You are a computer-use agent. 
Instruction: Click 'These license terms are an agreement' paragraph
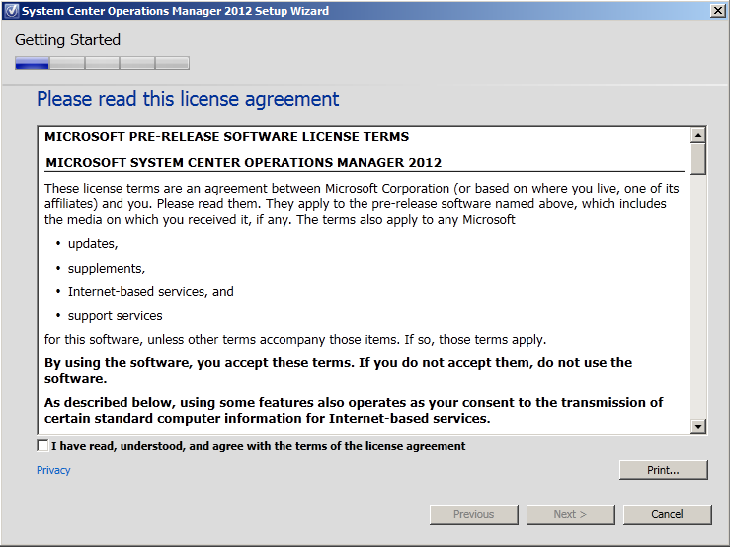click(362, 204)
